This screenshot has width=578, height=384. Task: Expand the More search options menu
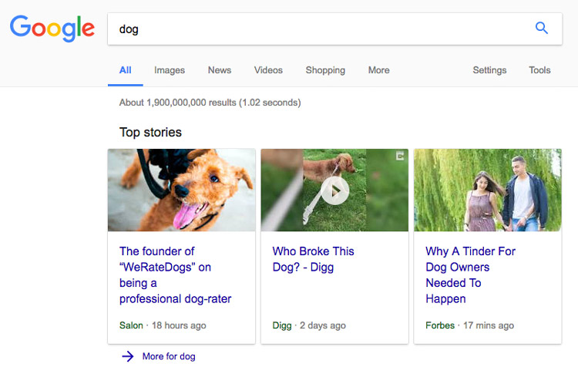[x=379, y=70]
